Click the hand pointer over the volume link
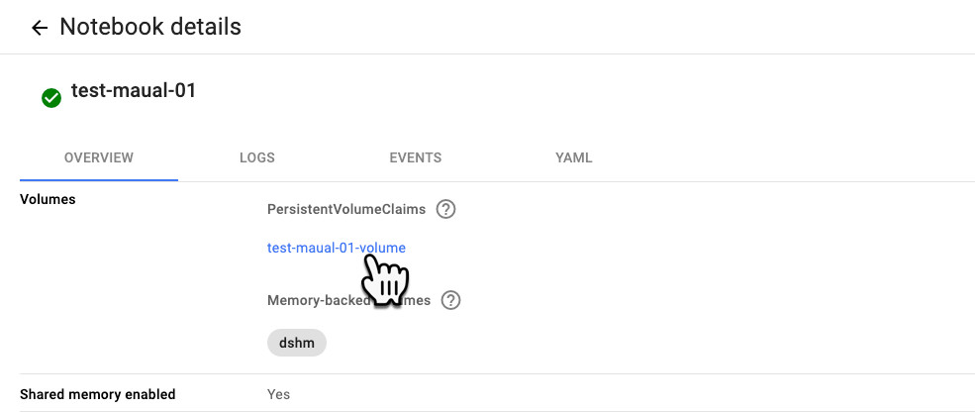This screenshot has height=412, width=975. click(x=385, y=279)
